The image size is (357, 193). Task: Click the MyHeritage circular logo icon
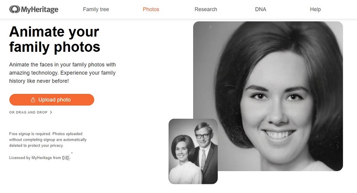14,9
